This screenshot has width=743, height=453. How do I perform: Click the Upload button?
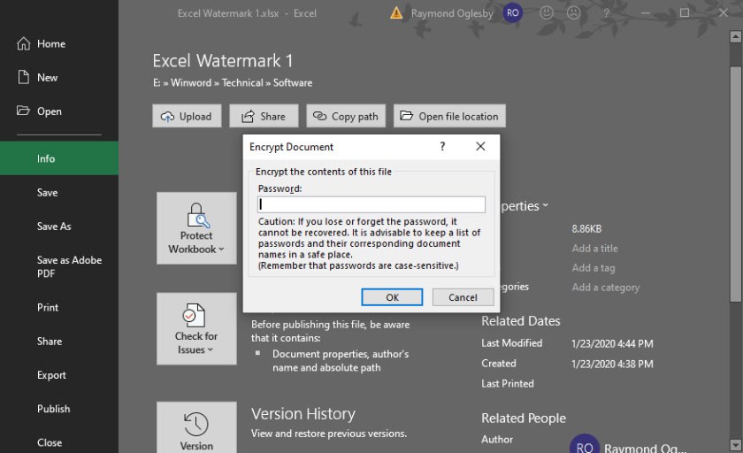(187, 116)
